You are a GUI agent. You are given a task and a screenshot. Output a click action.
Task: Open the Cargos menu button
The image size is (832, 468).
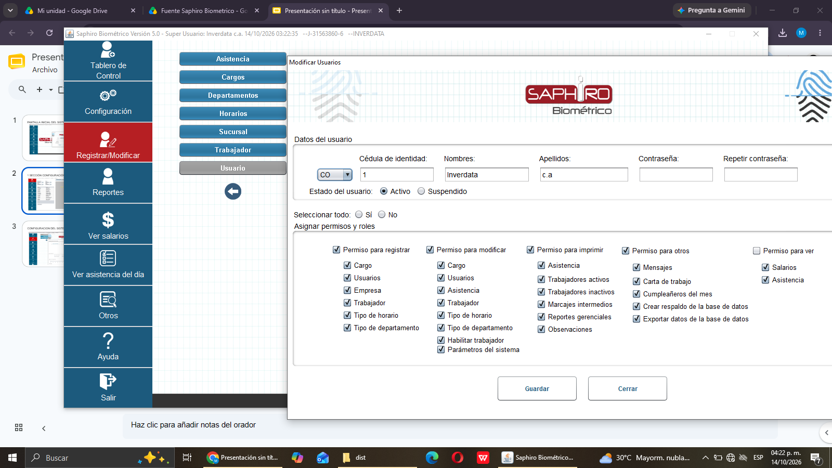[233, 77]
